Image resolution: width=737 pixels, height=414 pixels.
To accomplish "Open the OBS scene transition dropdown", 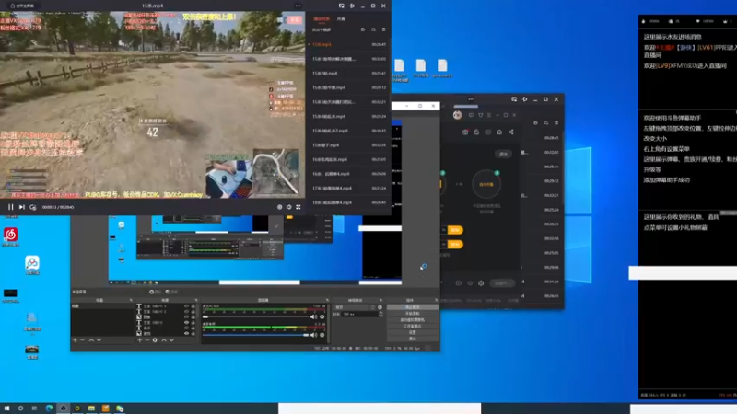I will [355, 307].
